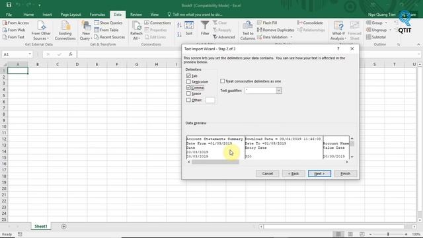This screenshot has width=423, height=238.
Task: Add a new sheet with plus icon
Action: tap(63, 226)
